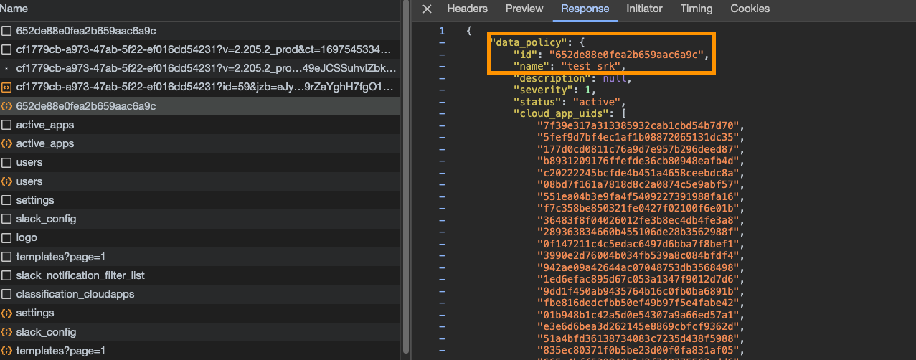Select the classification_cloudapps request
The width and height of the screenshot is (916, 360).
[x=75, y=294]
